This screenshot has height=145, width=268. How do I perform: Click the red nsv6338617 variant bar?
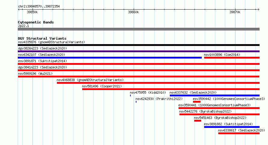coord(239,133)
